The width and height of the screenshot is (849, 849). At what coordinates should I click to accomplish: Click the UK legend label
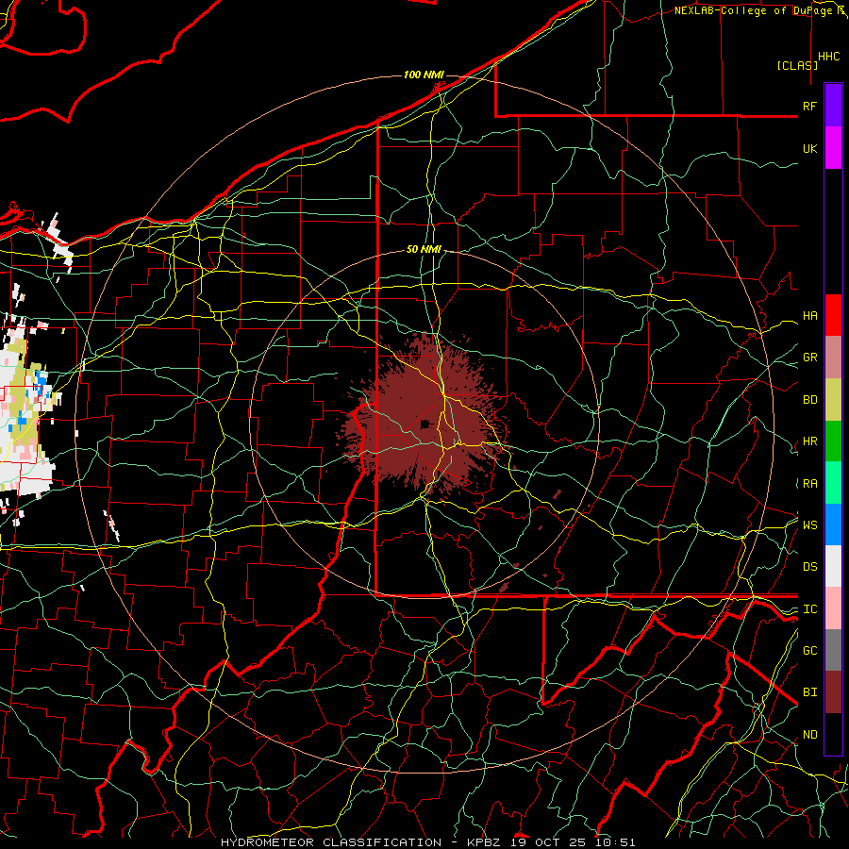[x=809, y=148]
